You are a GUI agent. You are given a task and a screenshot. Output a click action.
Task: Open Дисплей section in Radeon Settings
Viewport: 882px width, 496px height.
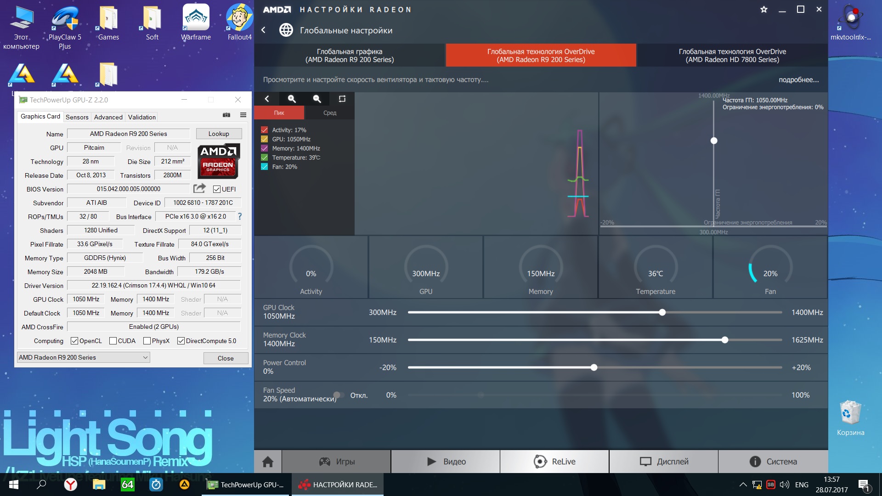pos(664,462)
